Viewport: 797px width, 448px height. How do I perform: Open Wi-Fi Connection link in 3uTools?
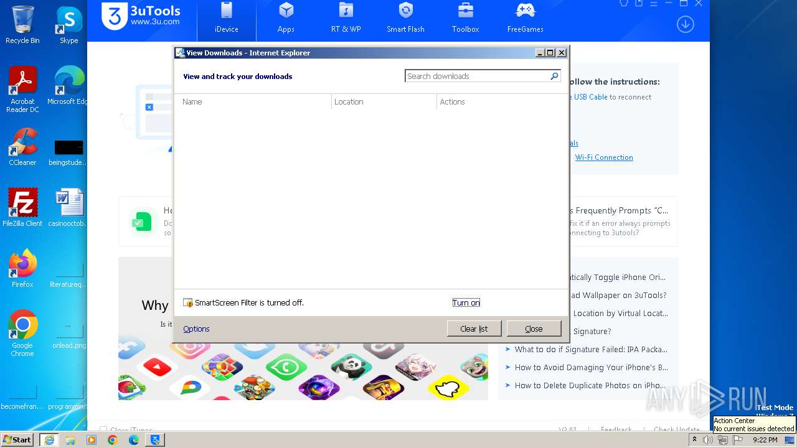[604, 157]
